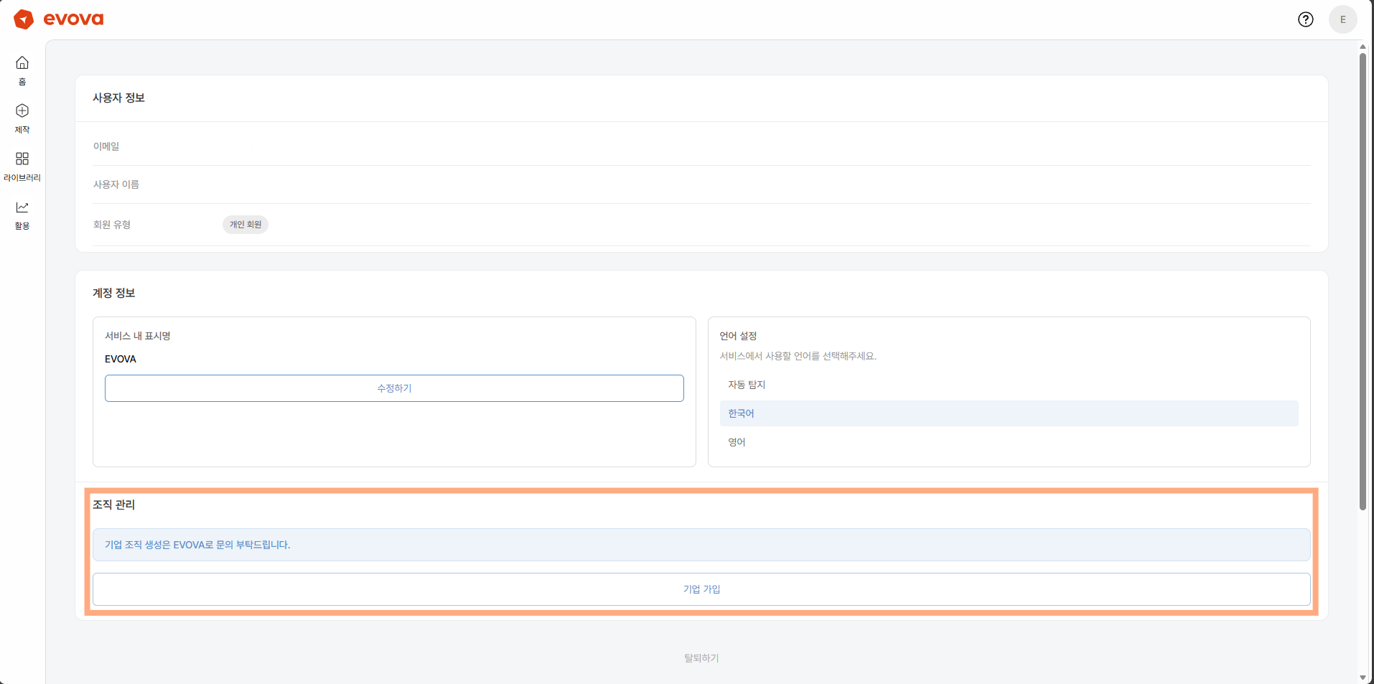Click the 이메일 field row
This screenshot has width=1374, height=684.
(x=701, y=146)
